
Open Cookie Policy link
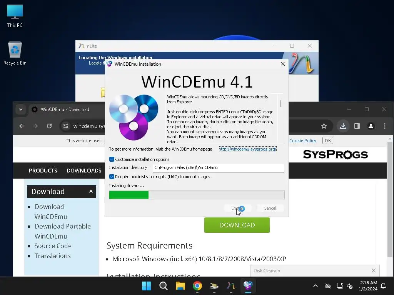303,141
